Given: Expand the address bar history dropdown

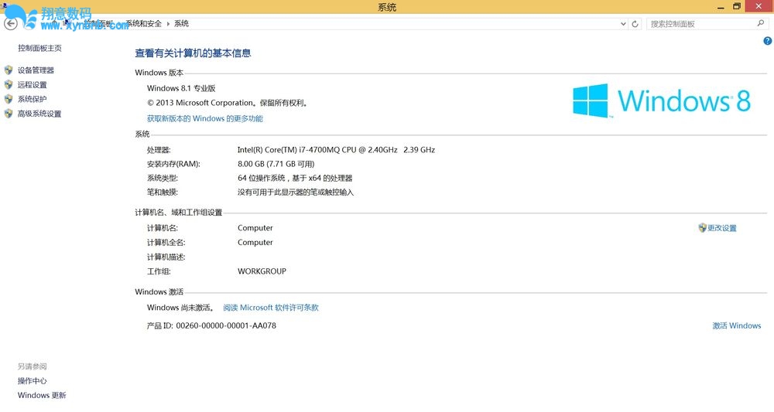Looking at the screenshot, I should click(x=624, y=24).
